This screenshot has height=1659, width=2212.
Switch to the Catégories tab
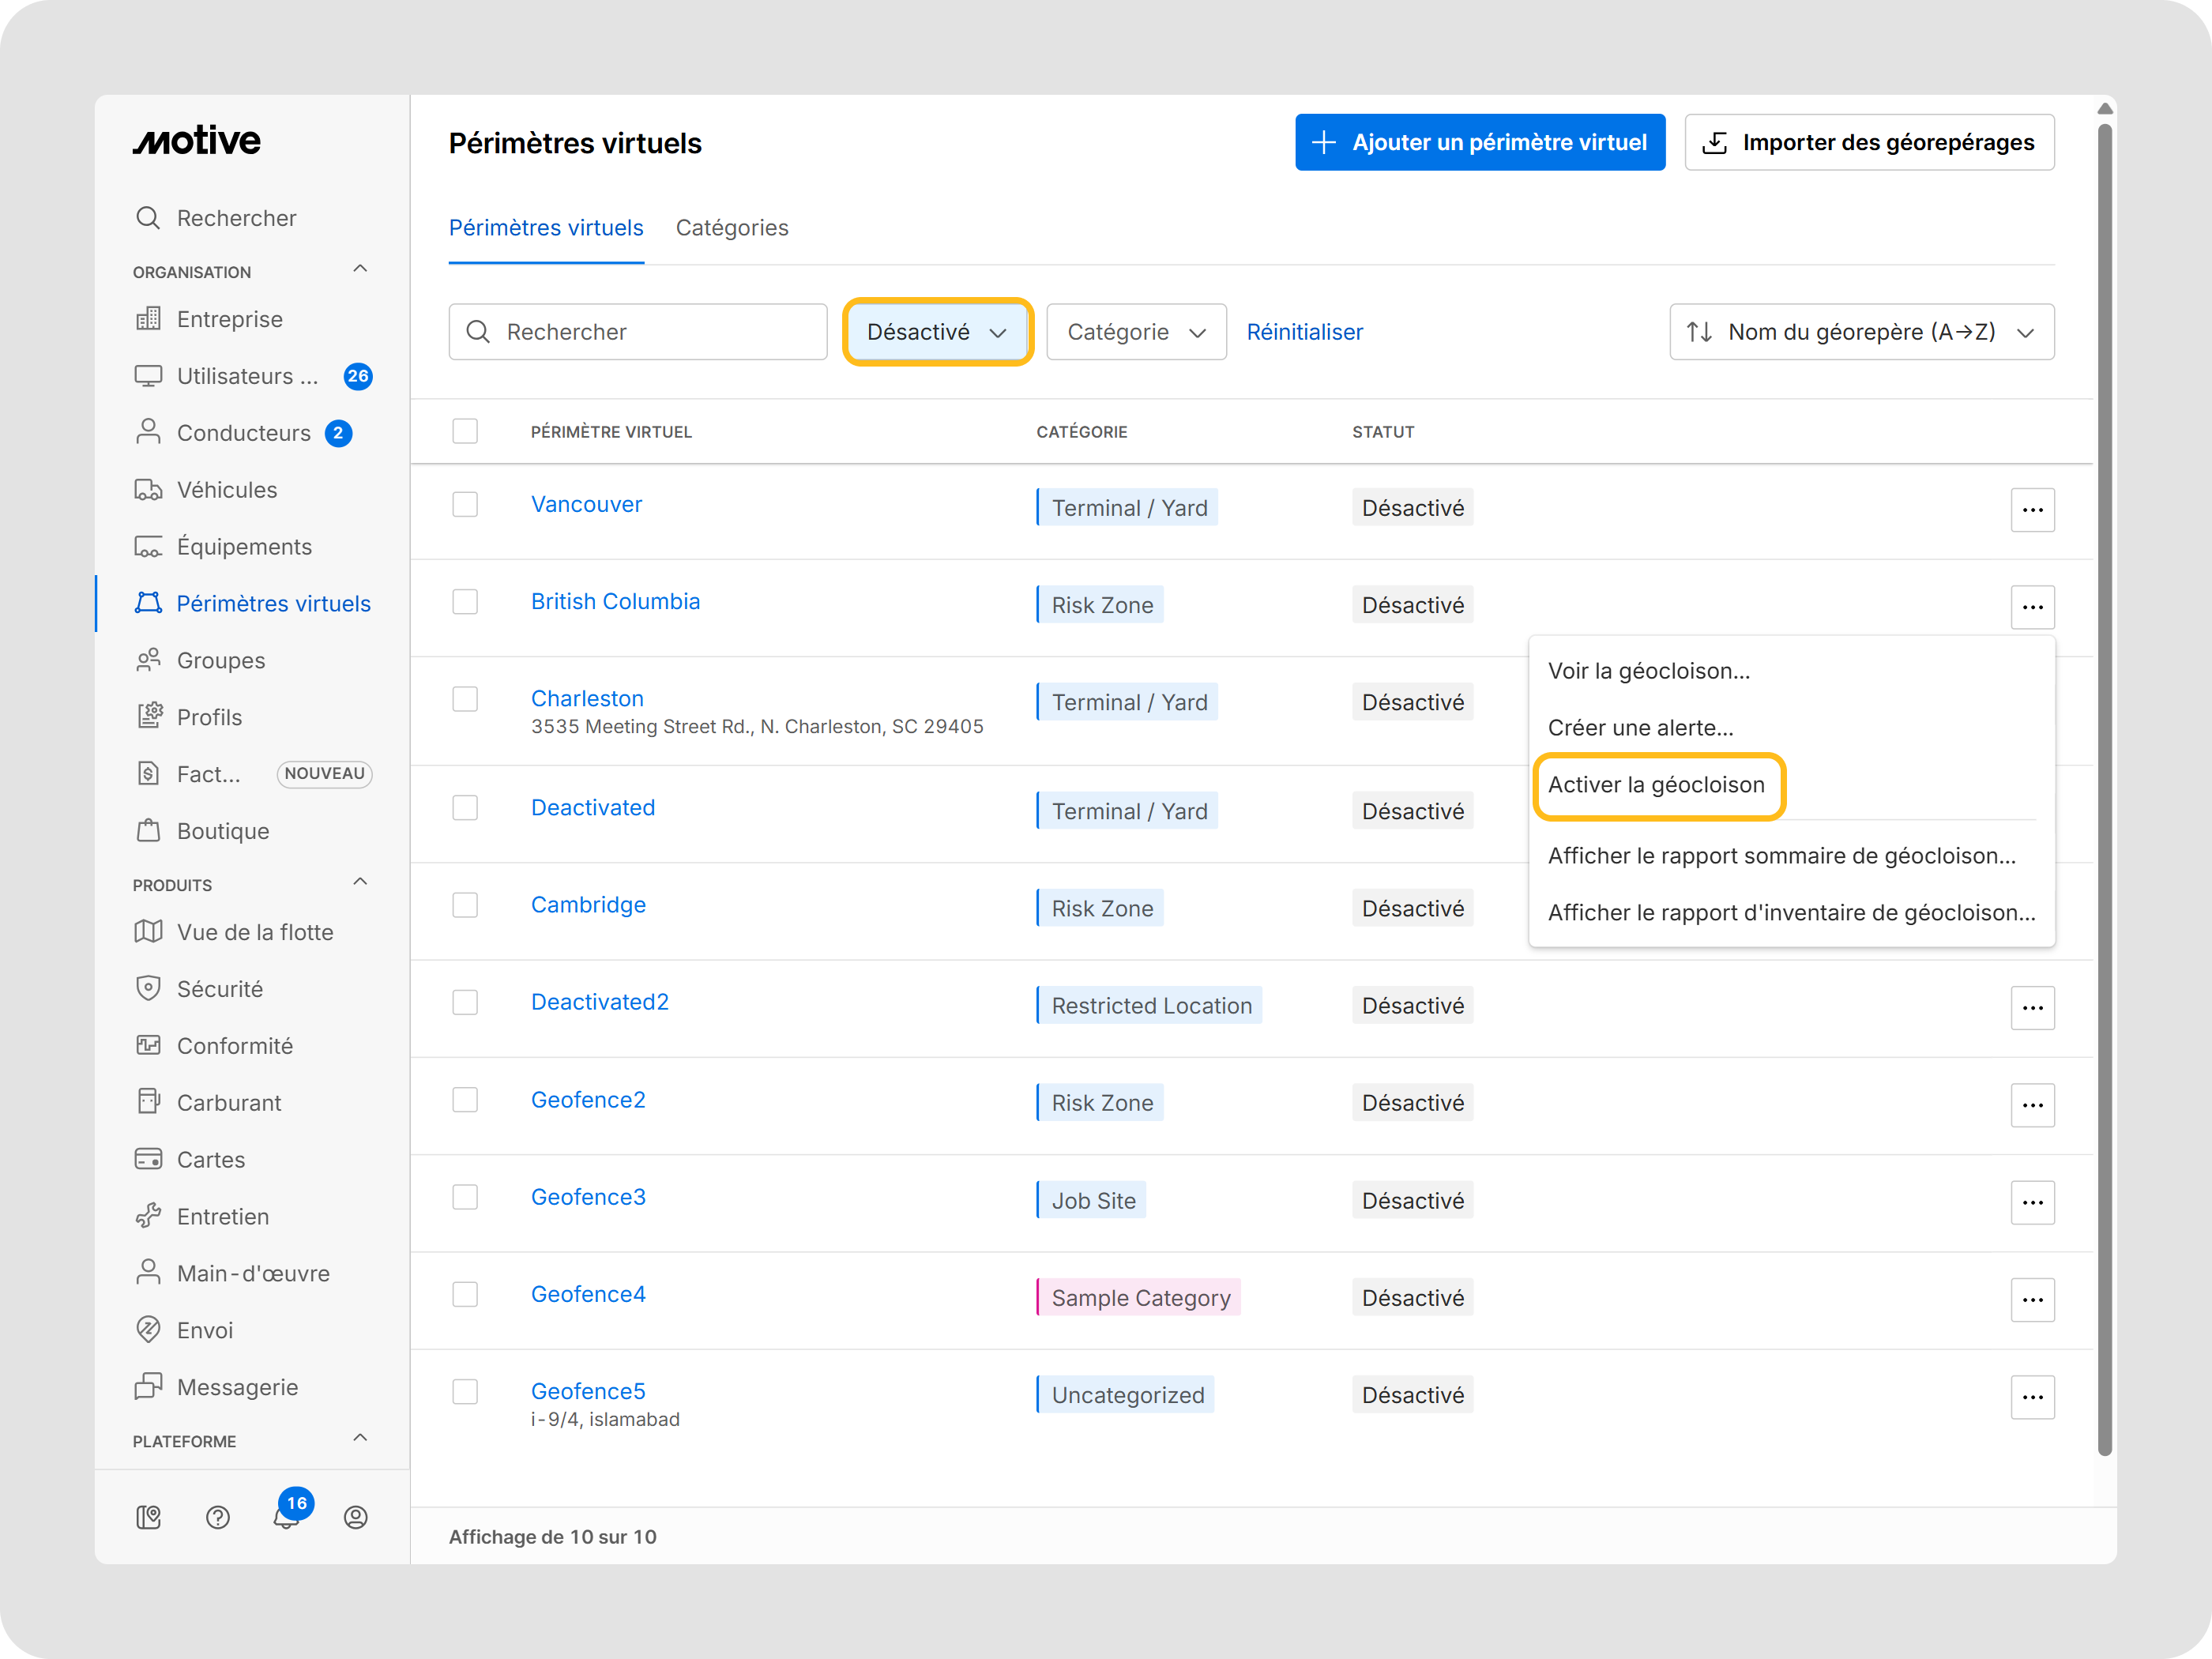point(731,228)
